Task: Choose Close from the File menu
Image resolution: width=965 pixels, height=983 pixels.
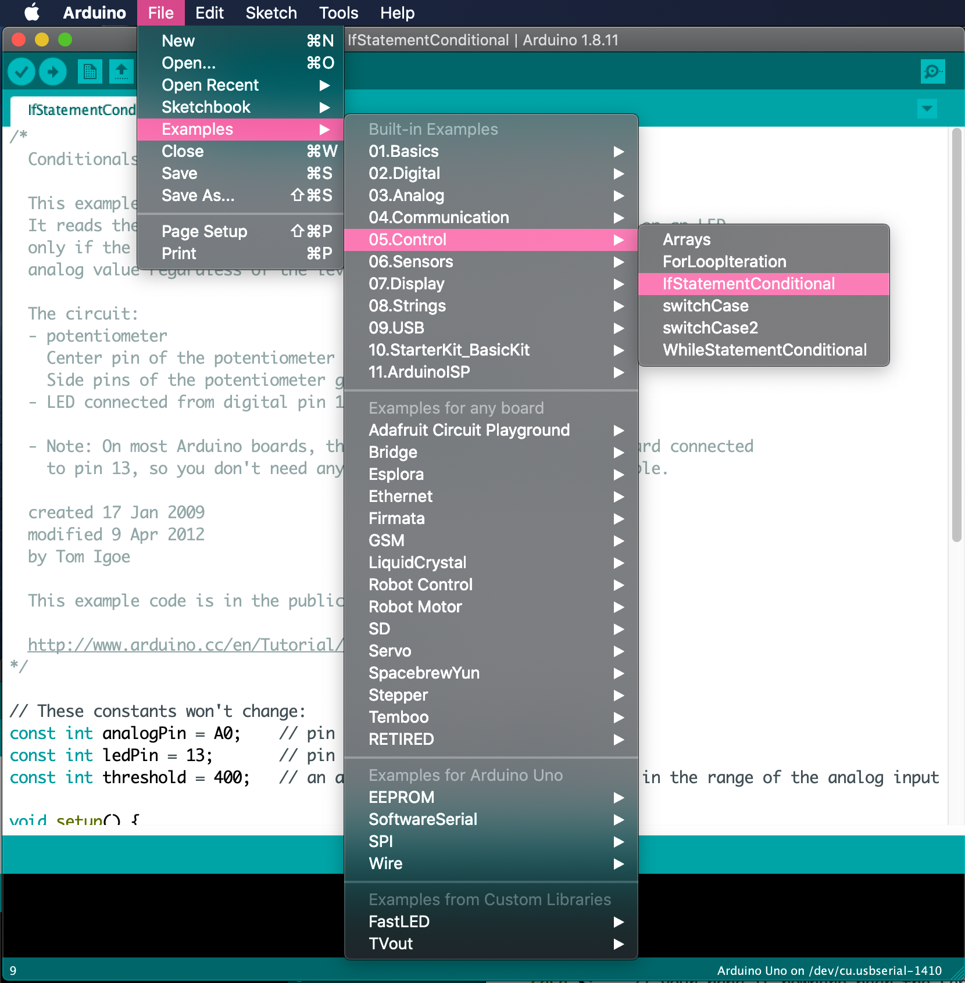Action: pyautogui.click(x=241, y=151)
